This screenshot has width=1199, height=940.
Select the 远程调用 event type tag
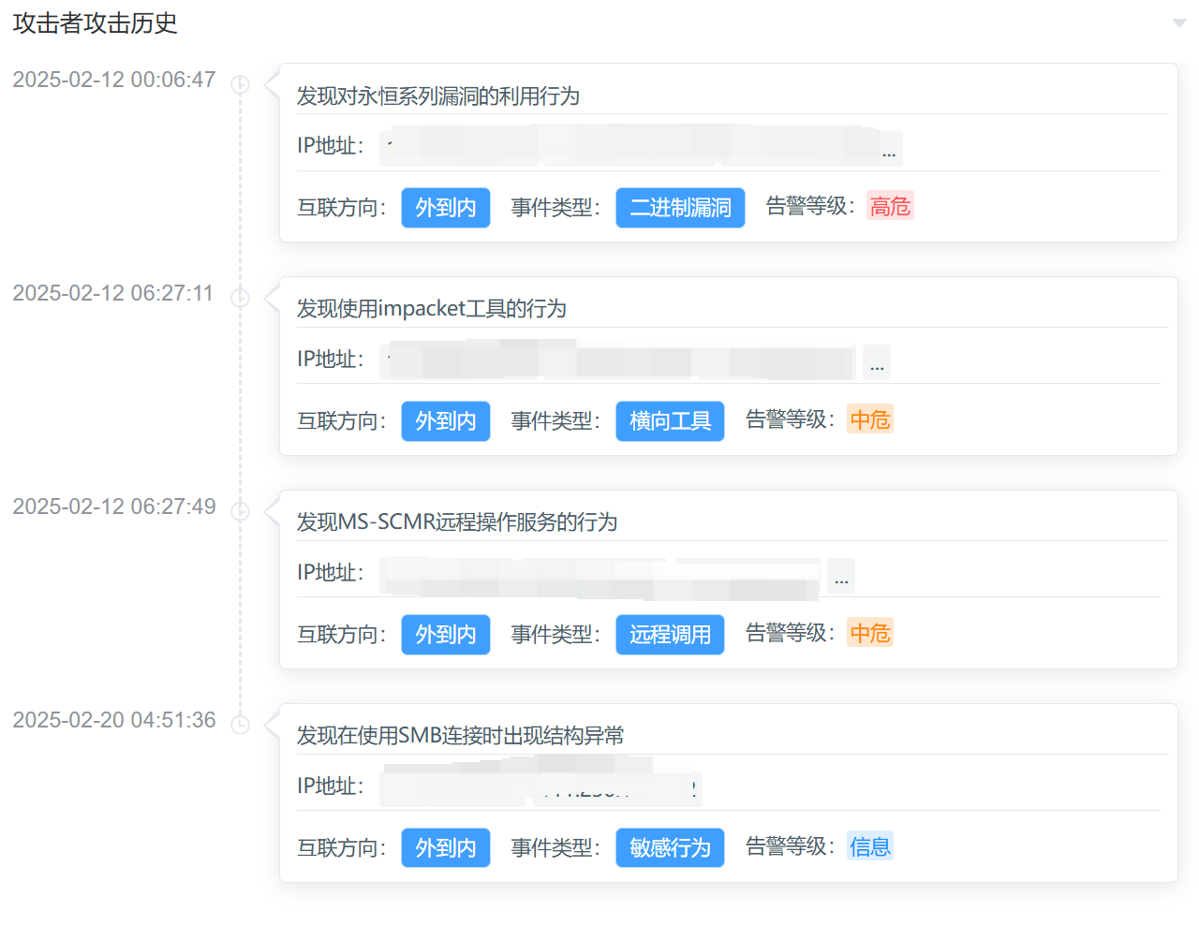pos(670,635)
